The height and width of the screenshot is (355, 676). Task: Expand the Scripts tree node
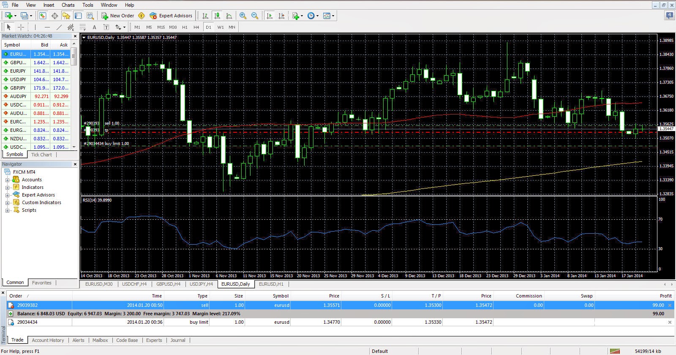point(7,210)
